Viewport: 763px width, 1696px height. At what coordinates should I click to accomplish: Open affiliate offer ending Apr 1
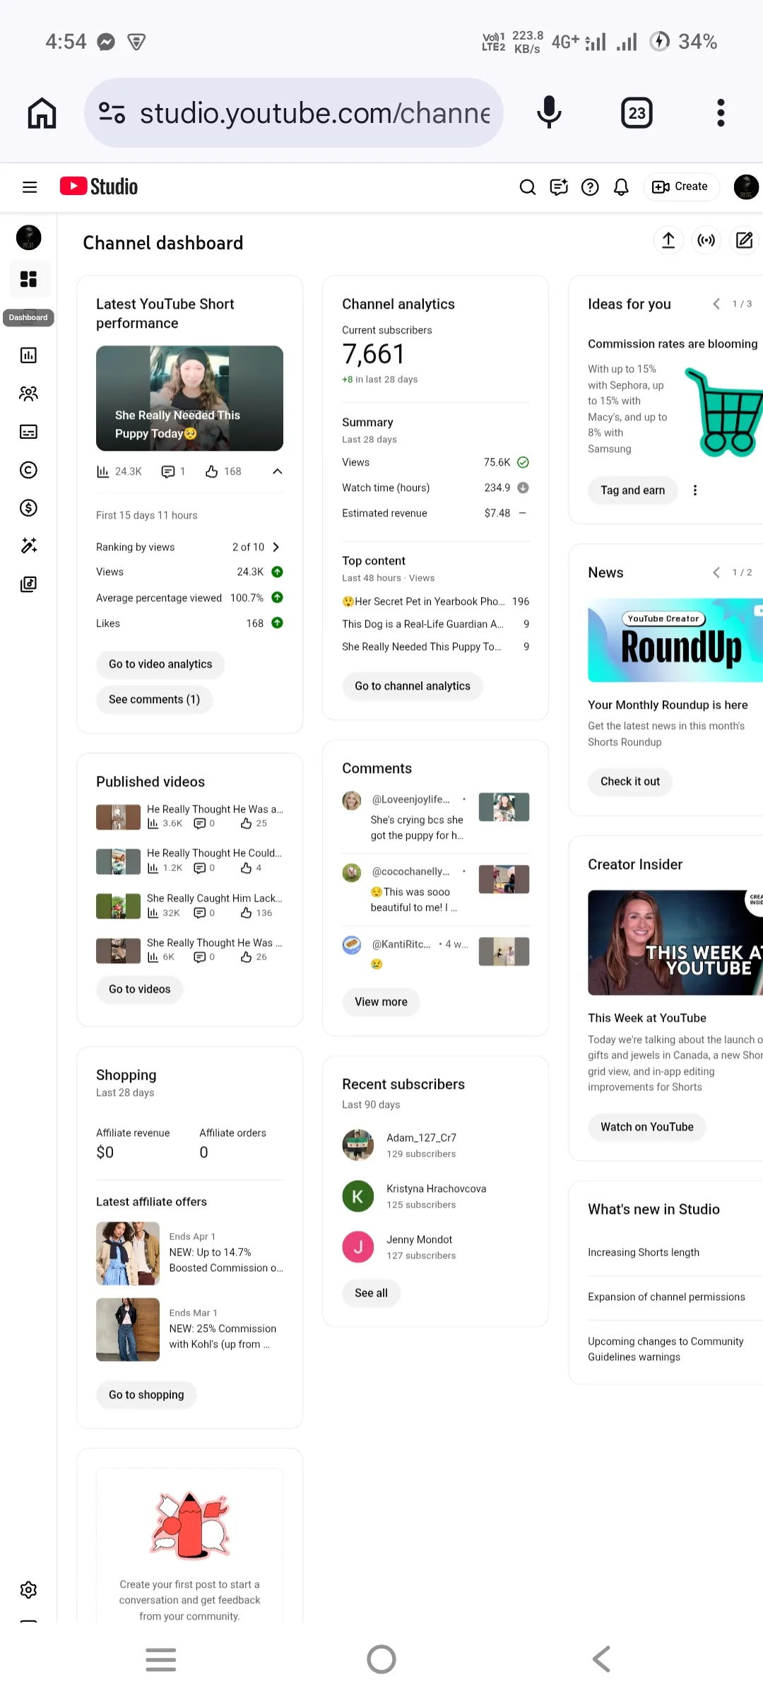point(189,1253)
